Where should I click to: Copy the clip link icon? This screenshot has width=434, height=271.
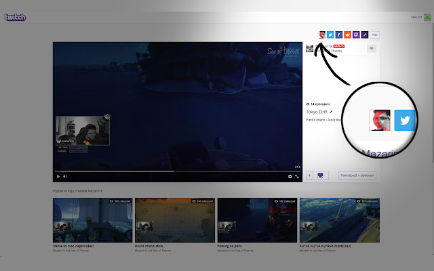coord(365,35)
